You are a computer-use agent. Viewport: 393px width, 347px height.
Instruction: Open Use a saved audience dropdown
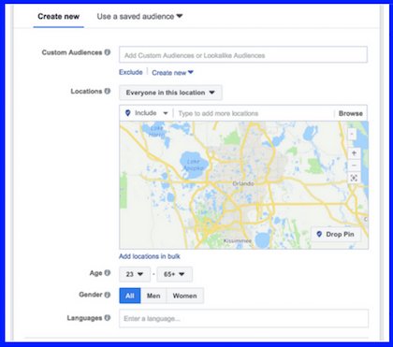(139, 17)
